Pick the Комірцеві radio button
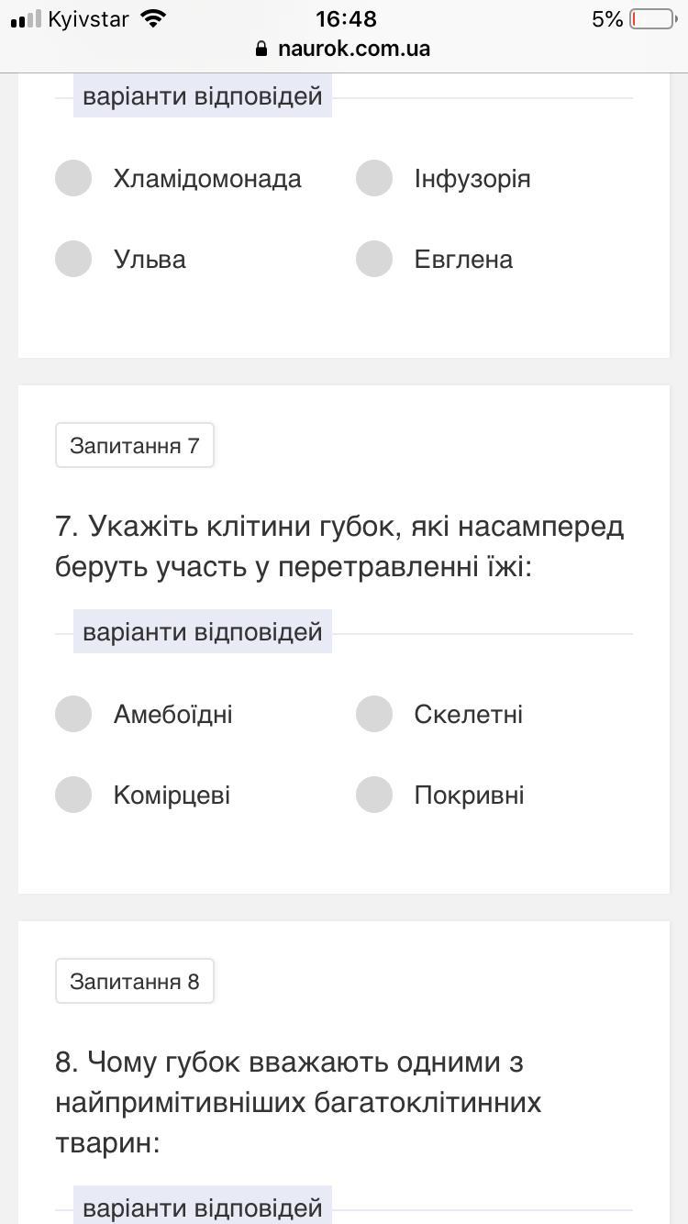 pyautogui.click(x=73, y=795)
